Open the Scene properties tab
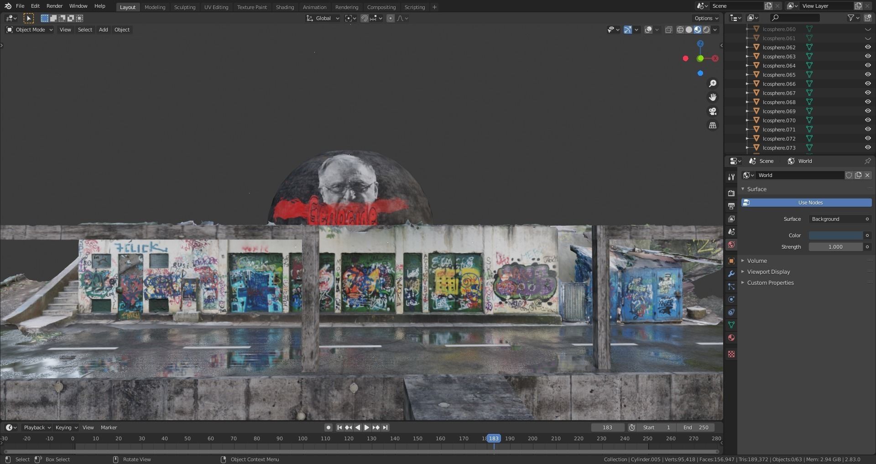876x464 pixels. pyautogui.click(x=731, y=232)
